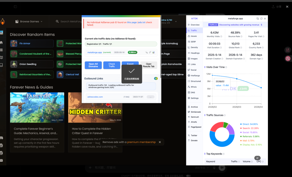
Task: Click the Bounce Rate help icon
Action: coord(241,37)
